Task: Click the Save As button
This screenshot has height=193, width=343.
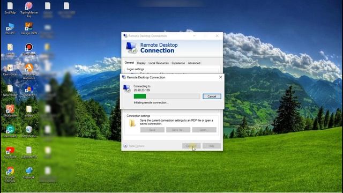Action: [x=178, y=130]
